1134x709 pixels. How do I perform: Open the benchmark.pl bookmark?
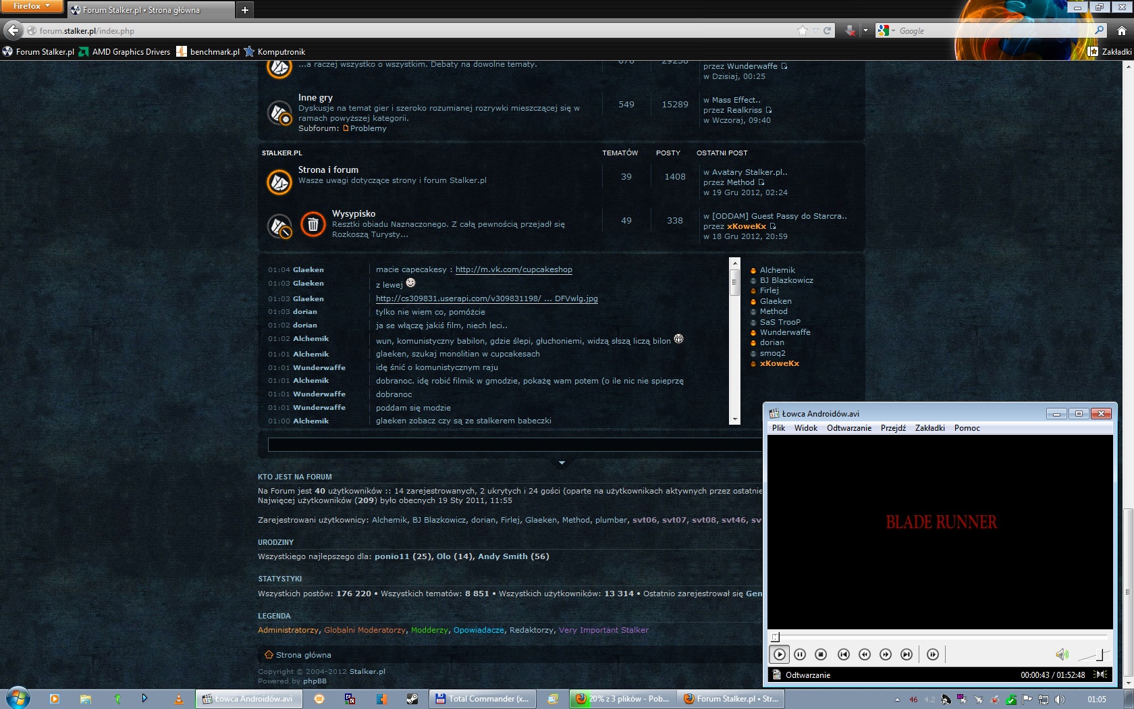coord(208,51)
